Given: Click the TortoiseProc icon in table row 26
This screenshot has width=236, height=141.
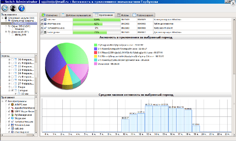Looking at the screenshot, I should pos(45,28).
